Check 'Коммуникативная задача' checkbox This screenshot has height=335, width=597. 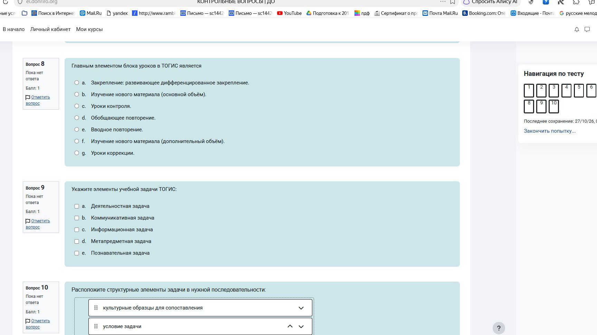(x=77, y=218)
